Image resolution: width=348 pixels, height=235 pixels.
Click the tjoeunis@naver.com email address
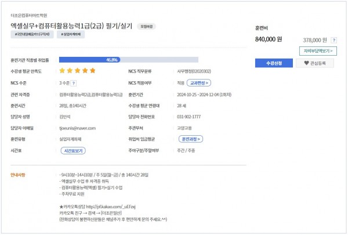click(x=78, y=128)
